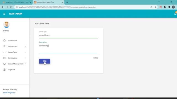177x99 pixels.
Task: Expand the Leave Type submenu chevron
Action: tap(25, 52)
